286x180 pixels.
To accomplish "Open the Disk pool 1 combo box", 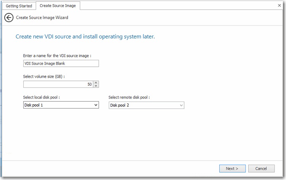I will pos(61,105).
